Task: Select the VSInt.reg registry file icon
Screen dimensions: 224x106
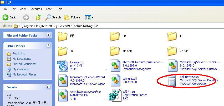Action: tap(115, 95)
